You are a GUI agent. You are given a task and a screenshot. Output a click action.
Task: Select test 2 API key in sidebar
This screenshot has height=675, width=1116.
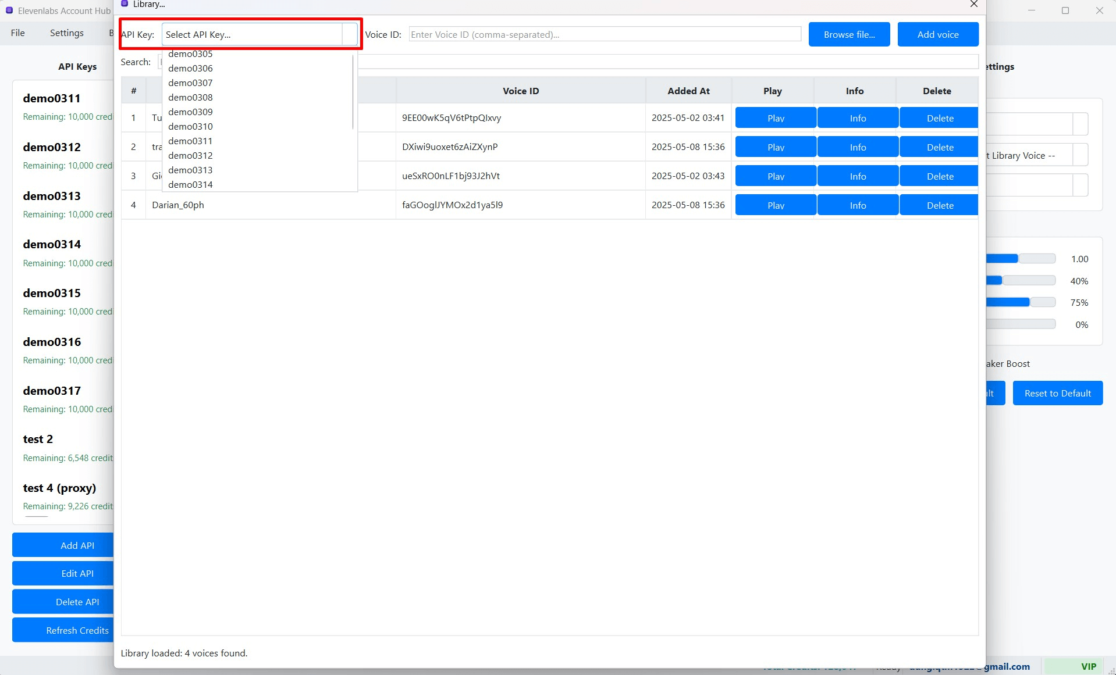coord(63,448)
